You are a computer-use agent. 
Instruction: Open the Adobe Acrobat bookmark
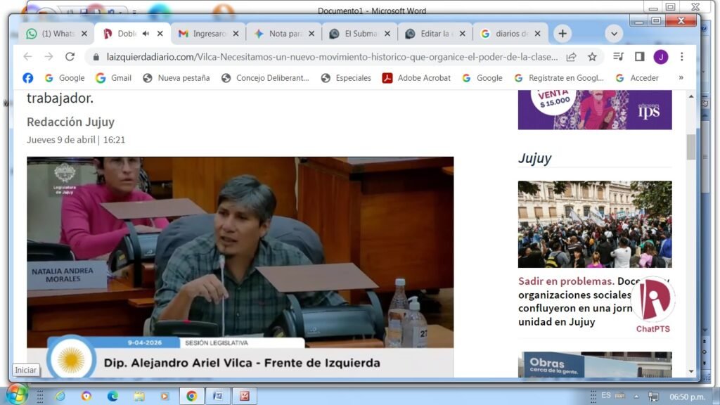[416, 78]
